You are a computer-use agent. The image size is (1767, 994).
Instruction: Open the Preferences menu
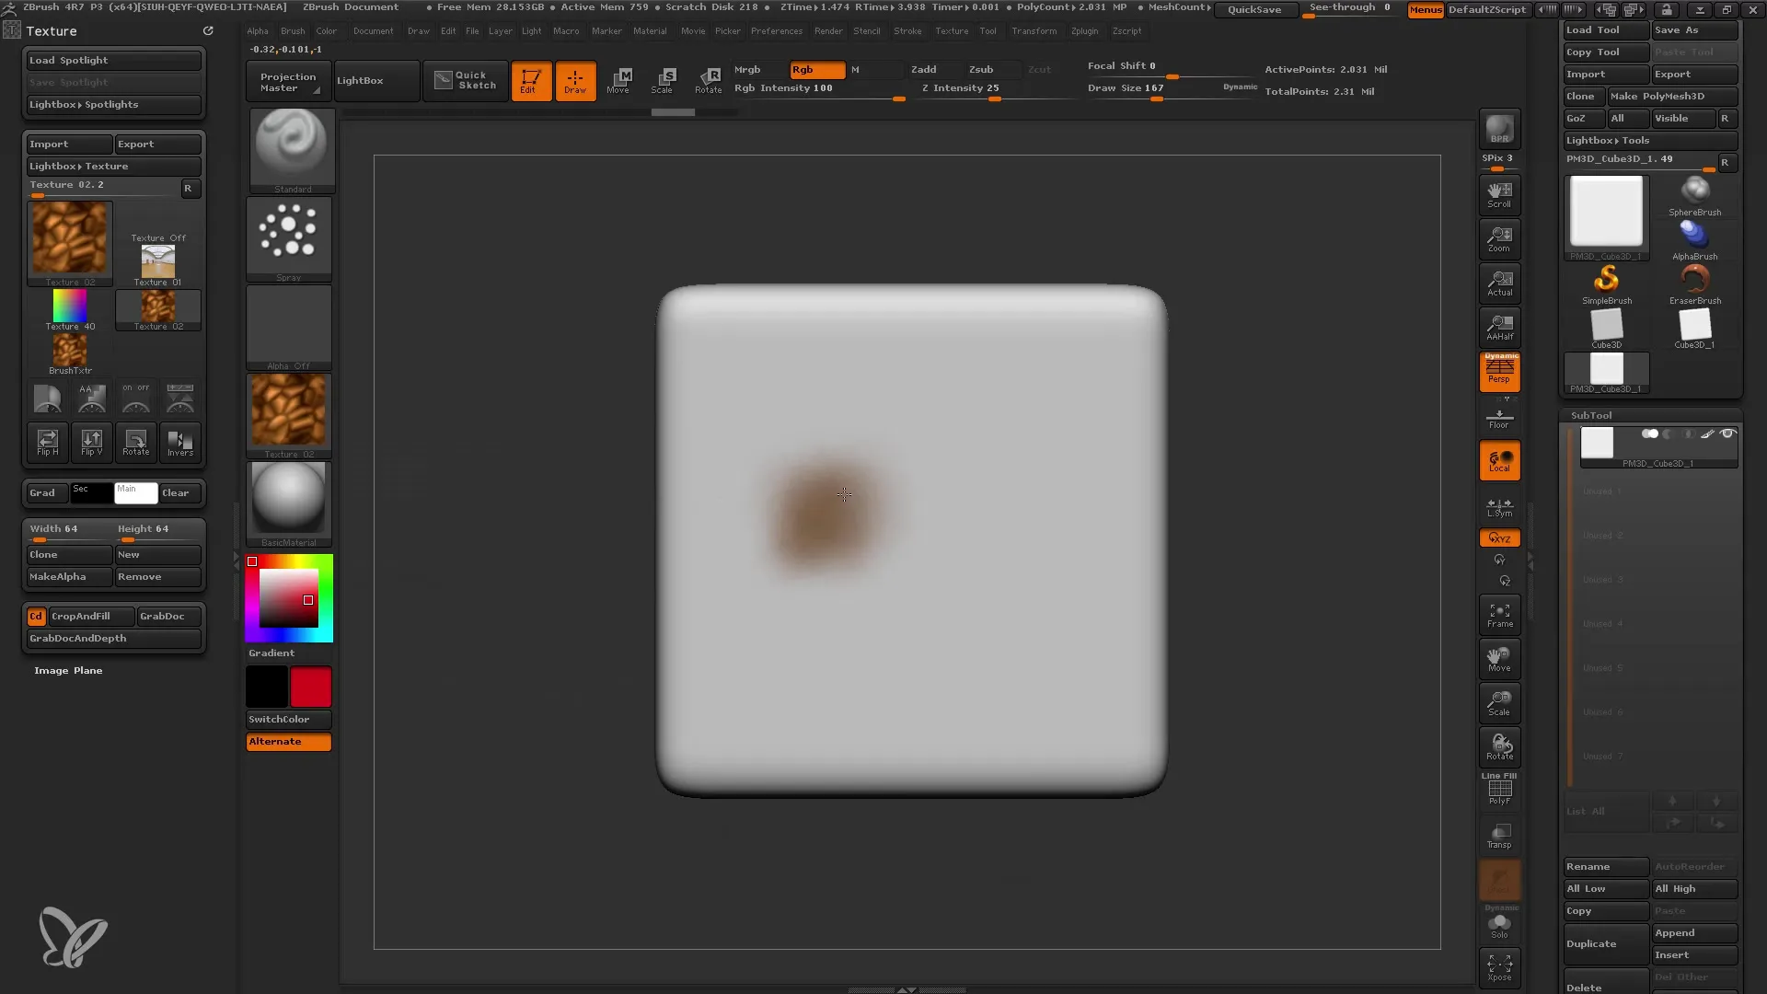coord(776,31)
